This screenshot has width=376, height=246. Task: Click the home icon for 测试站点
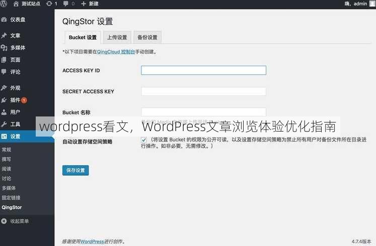16,4
